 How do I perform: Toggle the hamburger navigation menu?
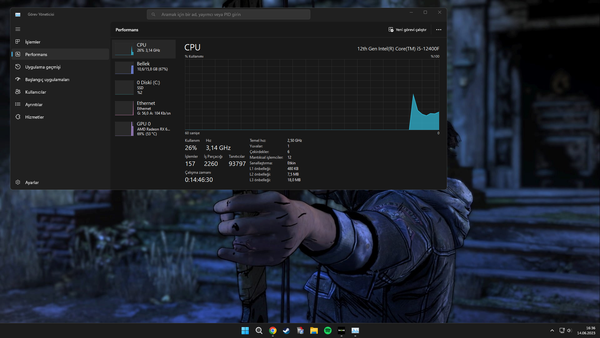pyautogui.click(x=18, y=29)
